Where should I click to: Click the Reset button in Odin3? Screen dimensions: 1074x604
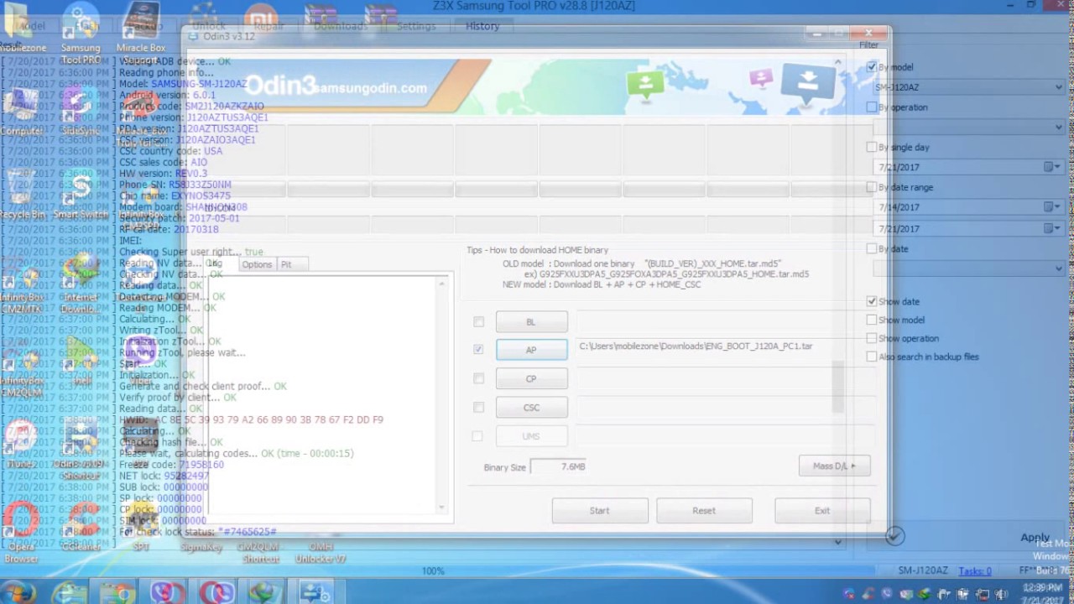pyautogui.click(x=704, y=510)
